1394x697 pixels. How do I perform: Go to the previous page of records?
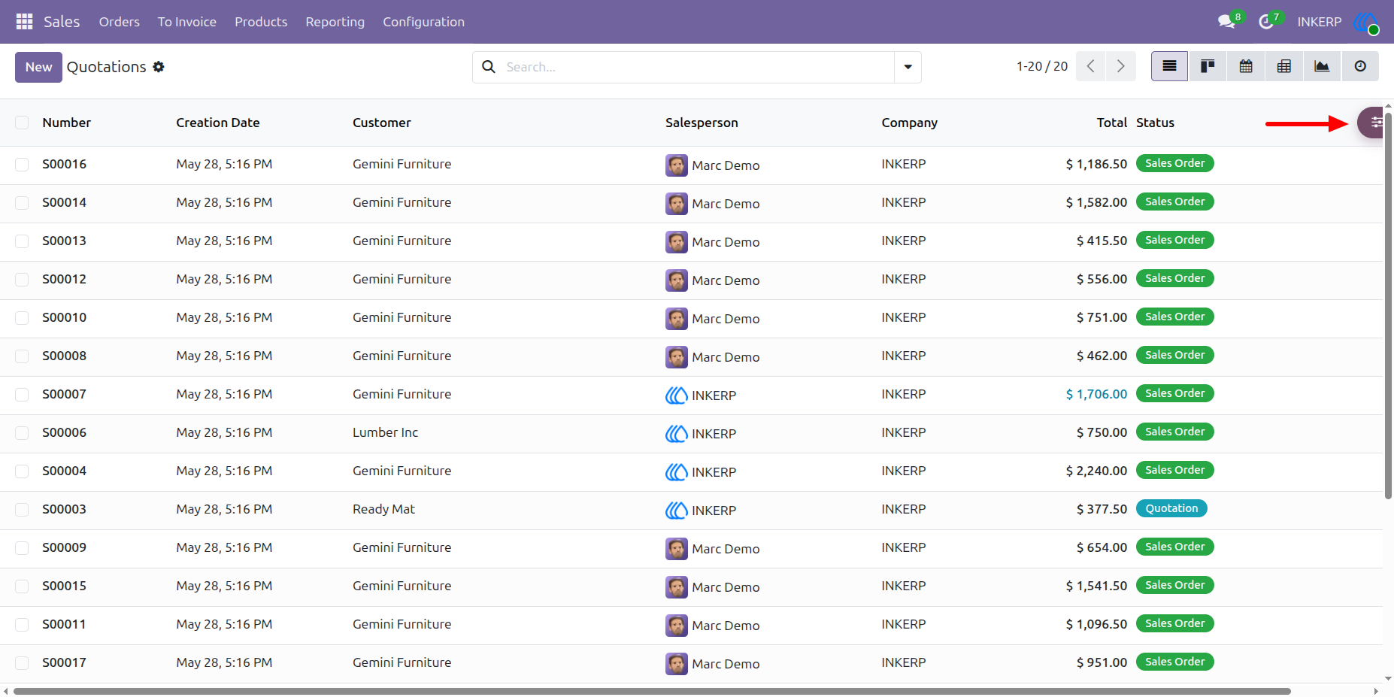point(1091,66)
